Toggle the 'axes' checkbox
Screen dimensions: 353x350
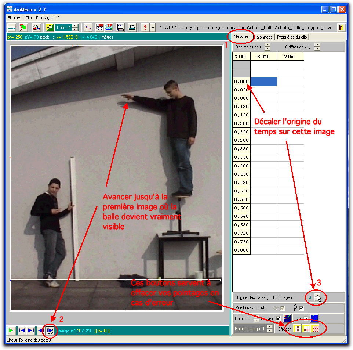306,318
